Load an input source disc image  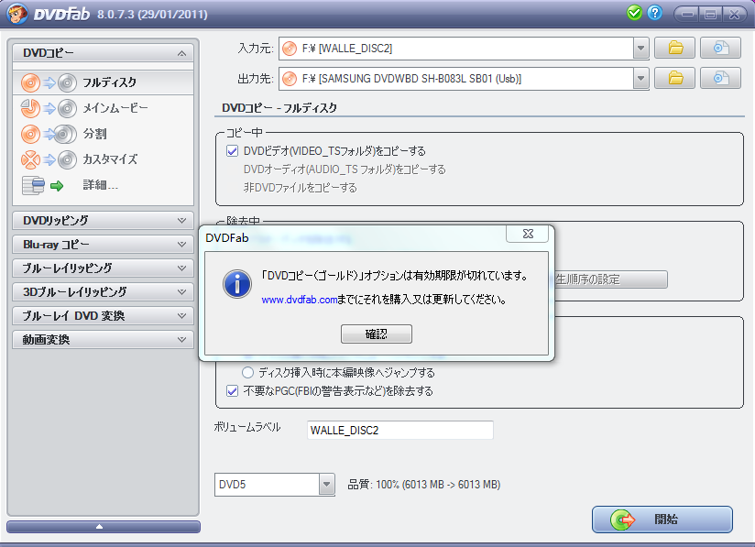720,49
